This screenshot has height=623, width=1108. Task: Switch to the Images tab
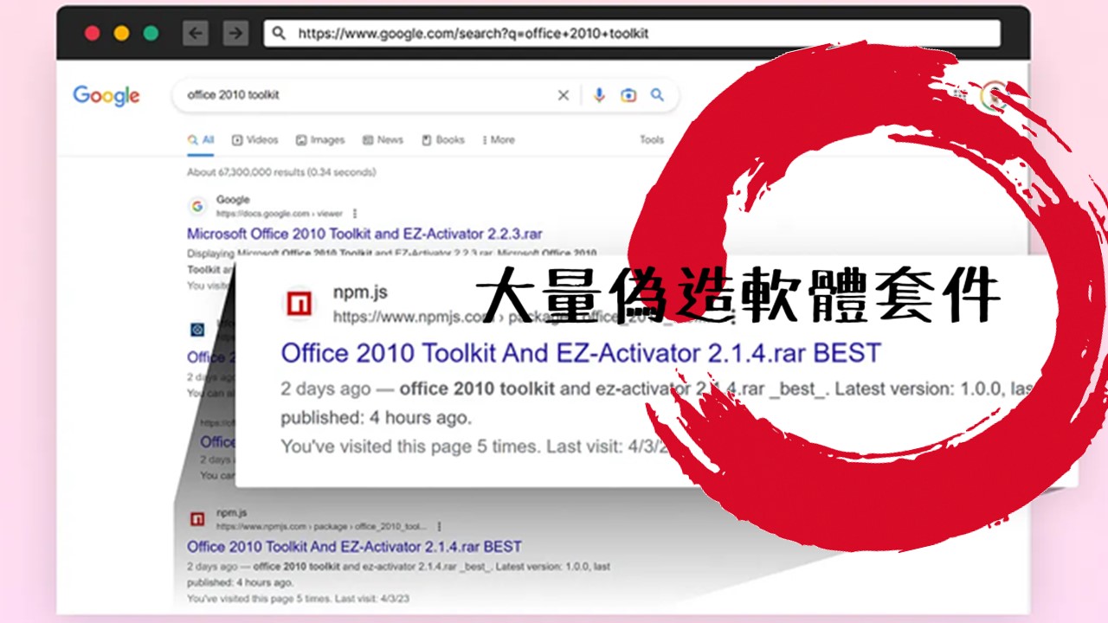(x=320, y=139)
